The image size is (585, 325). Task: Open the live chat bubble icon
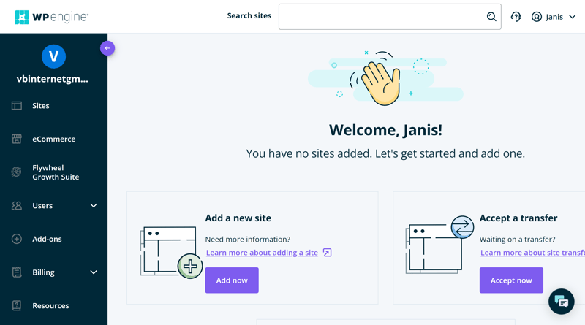[561, 302]
